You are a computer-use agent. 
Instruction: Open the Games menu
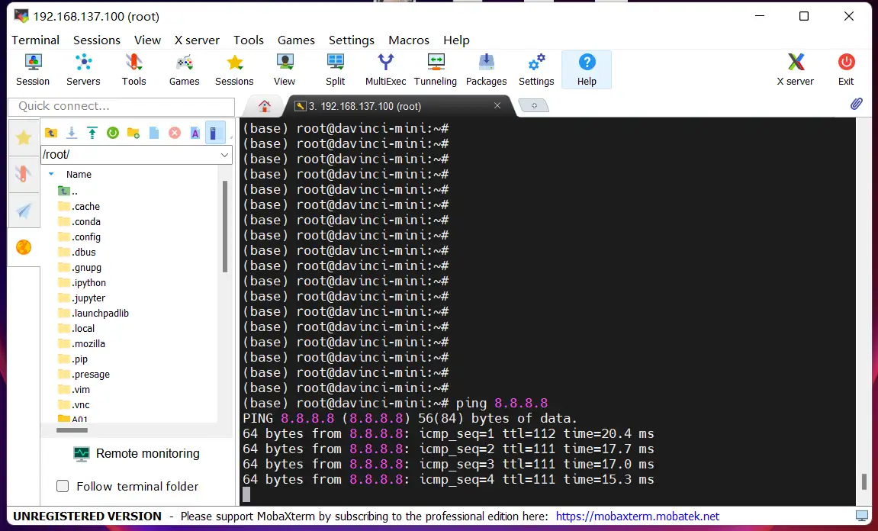[296, 40]
